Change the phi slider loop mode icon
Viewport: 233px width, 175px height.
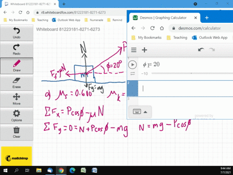[x=133, y=74]
